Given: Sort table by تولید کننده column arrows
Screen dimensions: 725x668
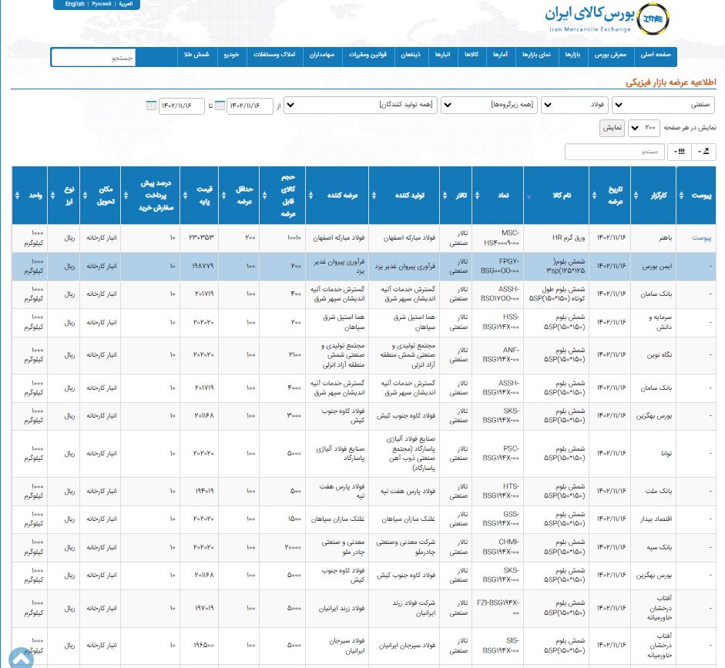Looking at the screenshot, I should tap(374, 196).
